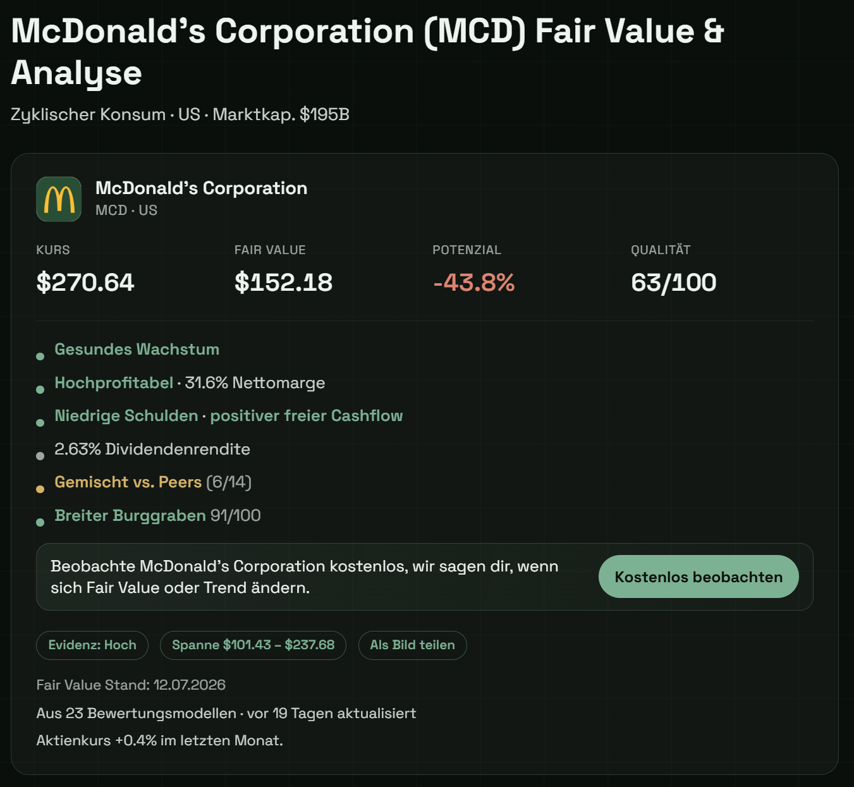Click the yellow bullet beside Gemischt vs. Peers
This screenshot has width=854, height=787.
point(40,489)
